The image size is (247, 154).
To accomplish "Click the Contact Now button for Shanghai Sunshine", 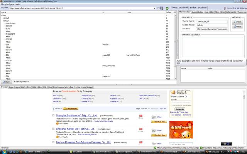I will coord(159,122).
